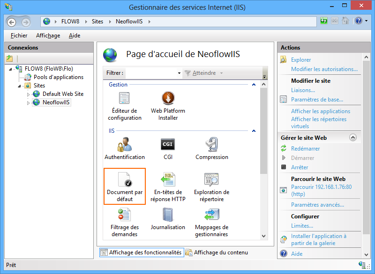Open the Atteindre dropdown arrow

[221, 73]
